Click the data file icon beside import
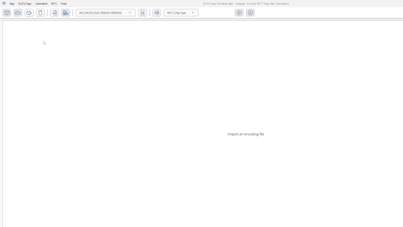The image size is (403, 227). coord(66,13)
